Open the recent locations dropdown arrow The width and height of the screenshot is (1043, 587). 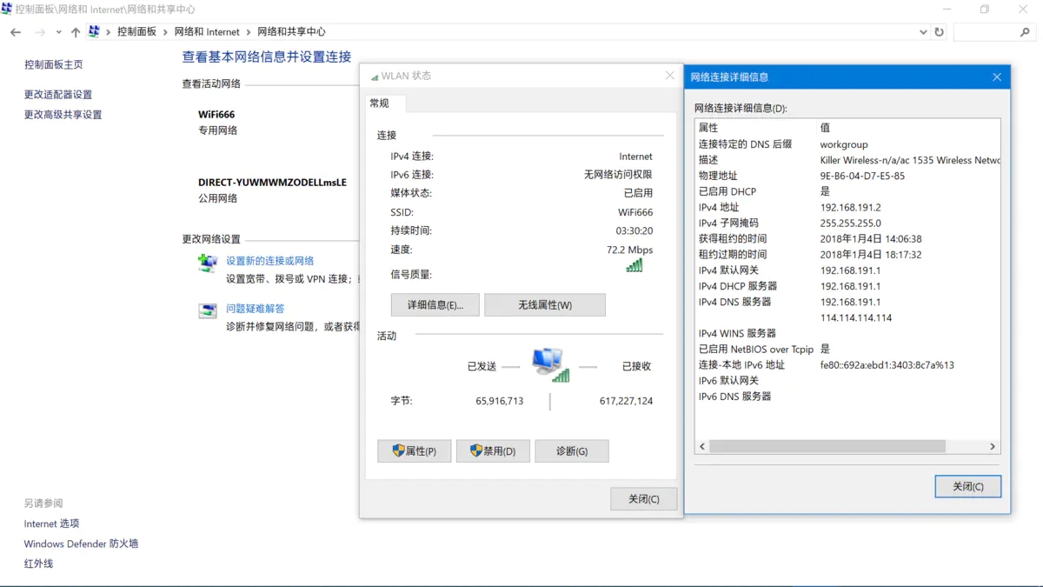[58, 32]
